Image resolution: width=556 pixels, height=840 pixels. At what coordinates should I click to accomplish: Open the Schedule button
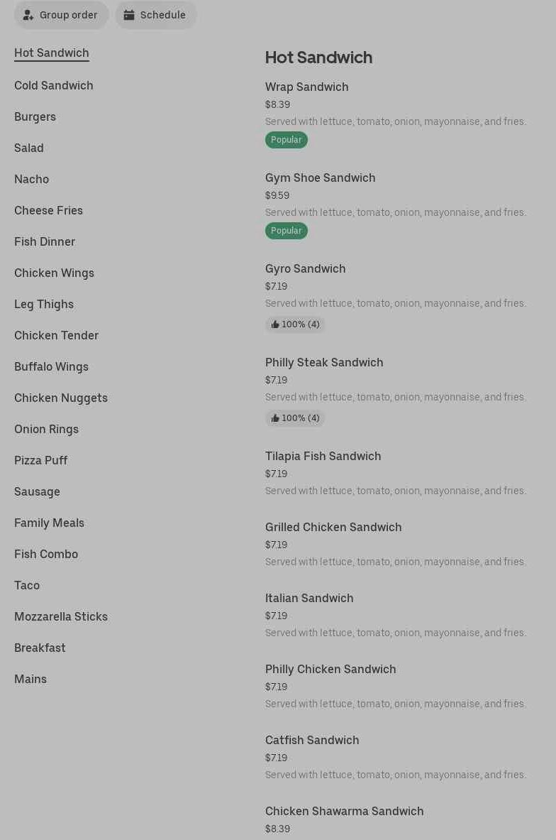pyautogui.click(x=156, y=15)
